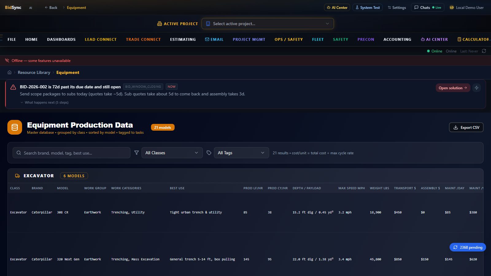Open Local Demo User profile
Viewport: 491px width, 276px height.
coord(466,7)
